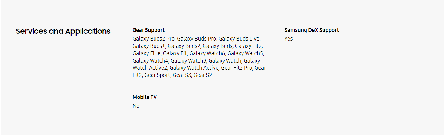The image size is (444, 135).
Task: Click the "Gear Support" spec label
Action: [149, 30]
